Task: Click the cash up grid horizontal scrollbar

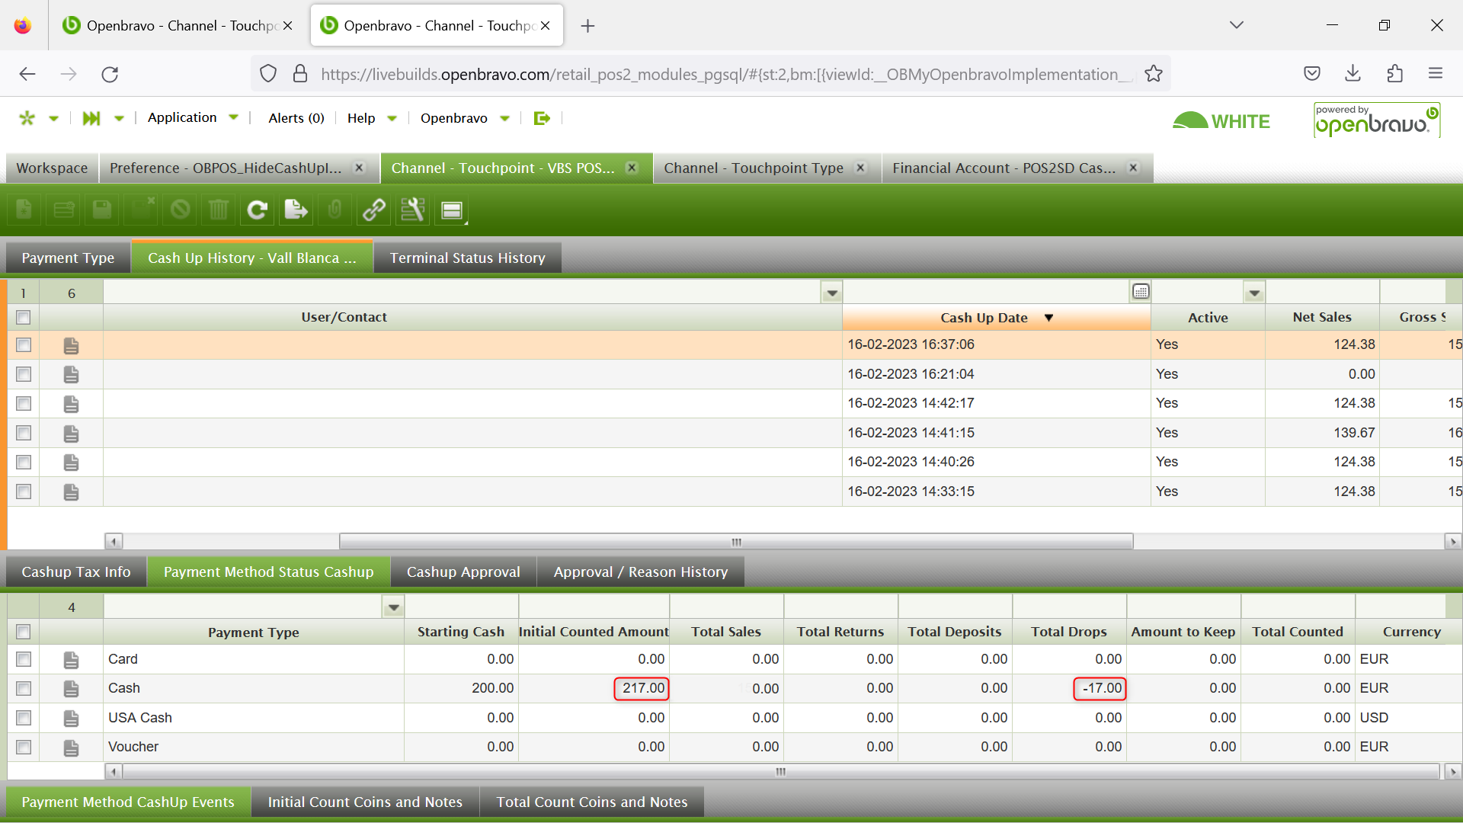Action: (x=735, y=542)
